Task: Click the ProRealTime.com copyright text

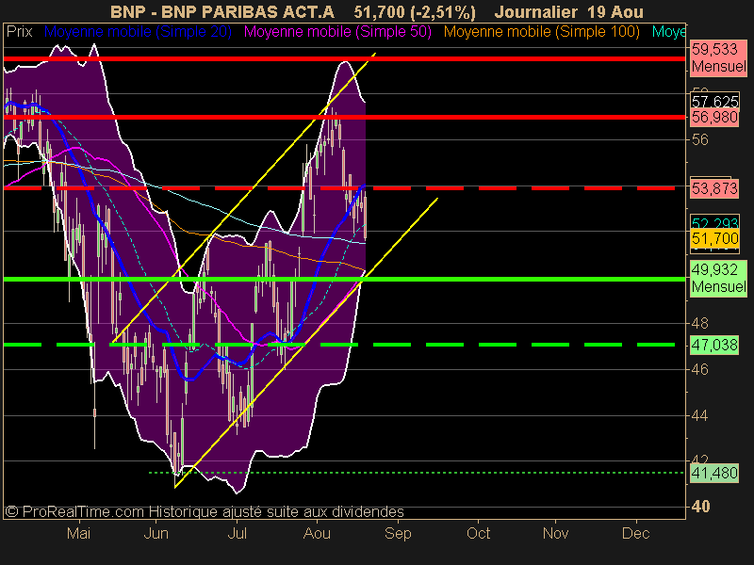Action: [205, 511]
